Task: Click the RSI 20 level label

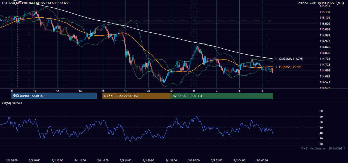Action: pos(321,144)
